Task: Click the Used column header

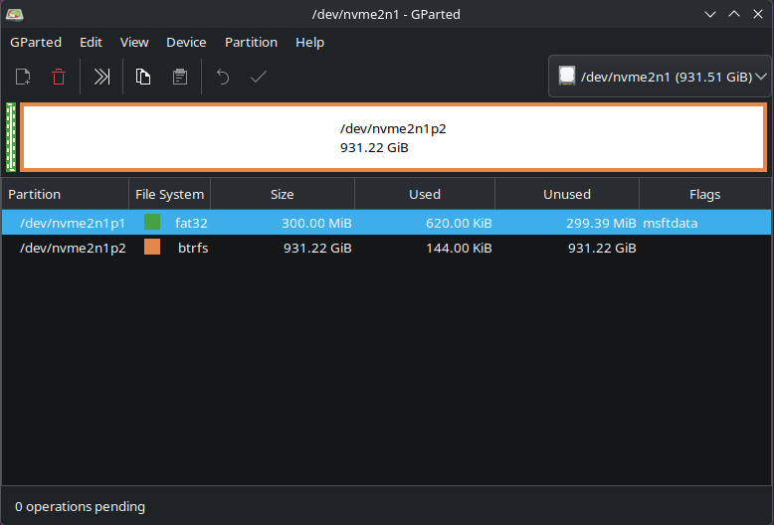Action: (x=425, y=194)
